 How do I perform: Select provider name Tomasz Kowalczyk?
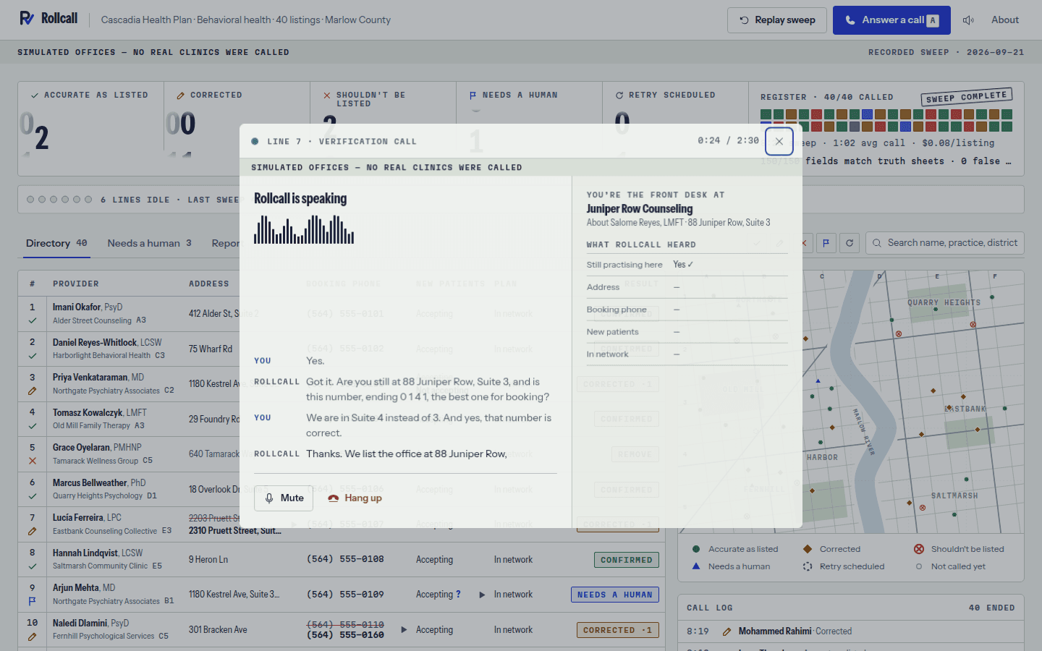(x=88, y=413)
